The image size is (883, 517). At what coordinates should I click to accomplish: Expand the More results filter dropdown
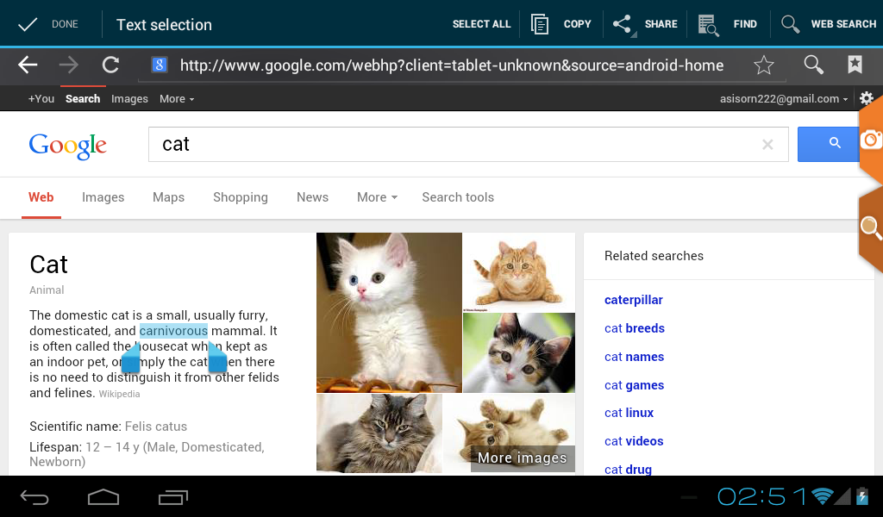click(x=378, y=197)
